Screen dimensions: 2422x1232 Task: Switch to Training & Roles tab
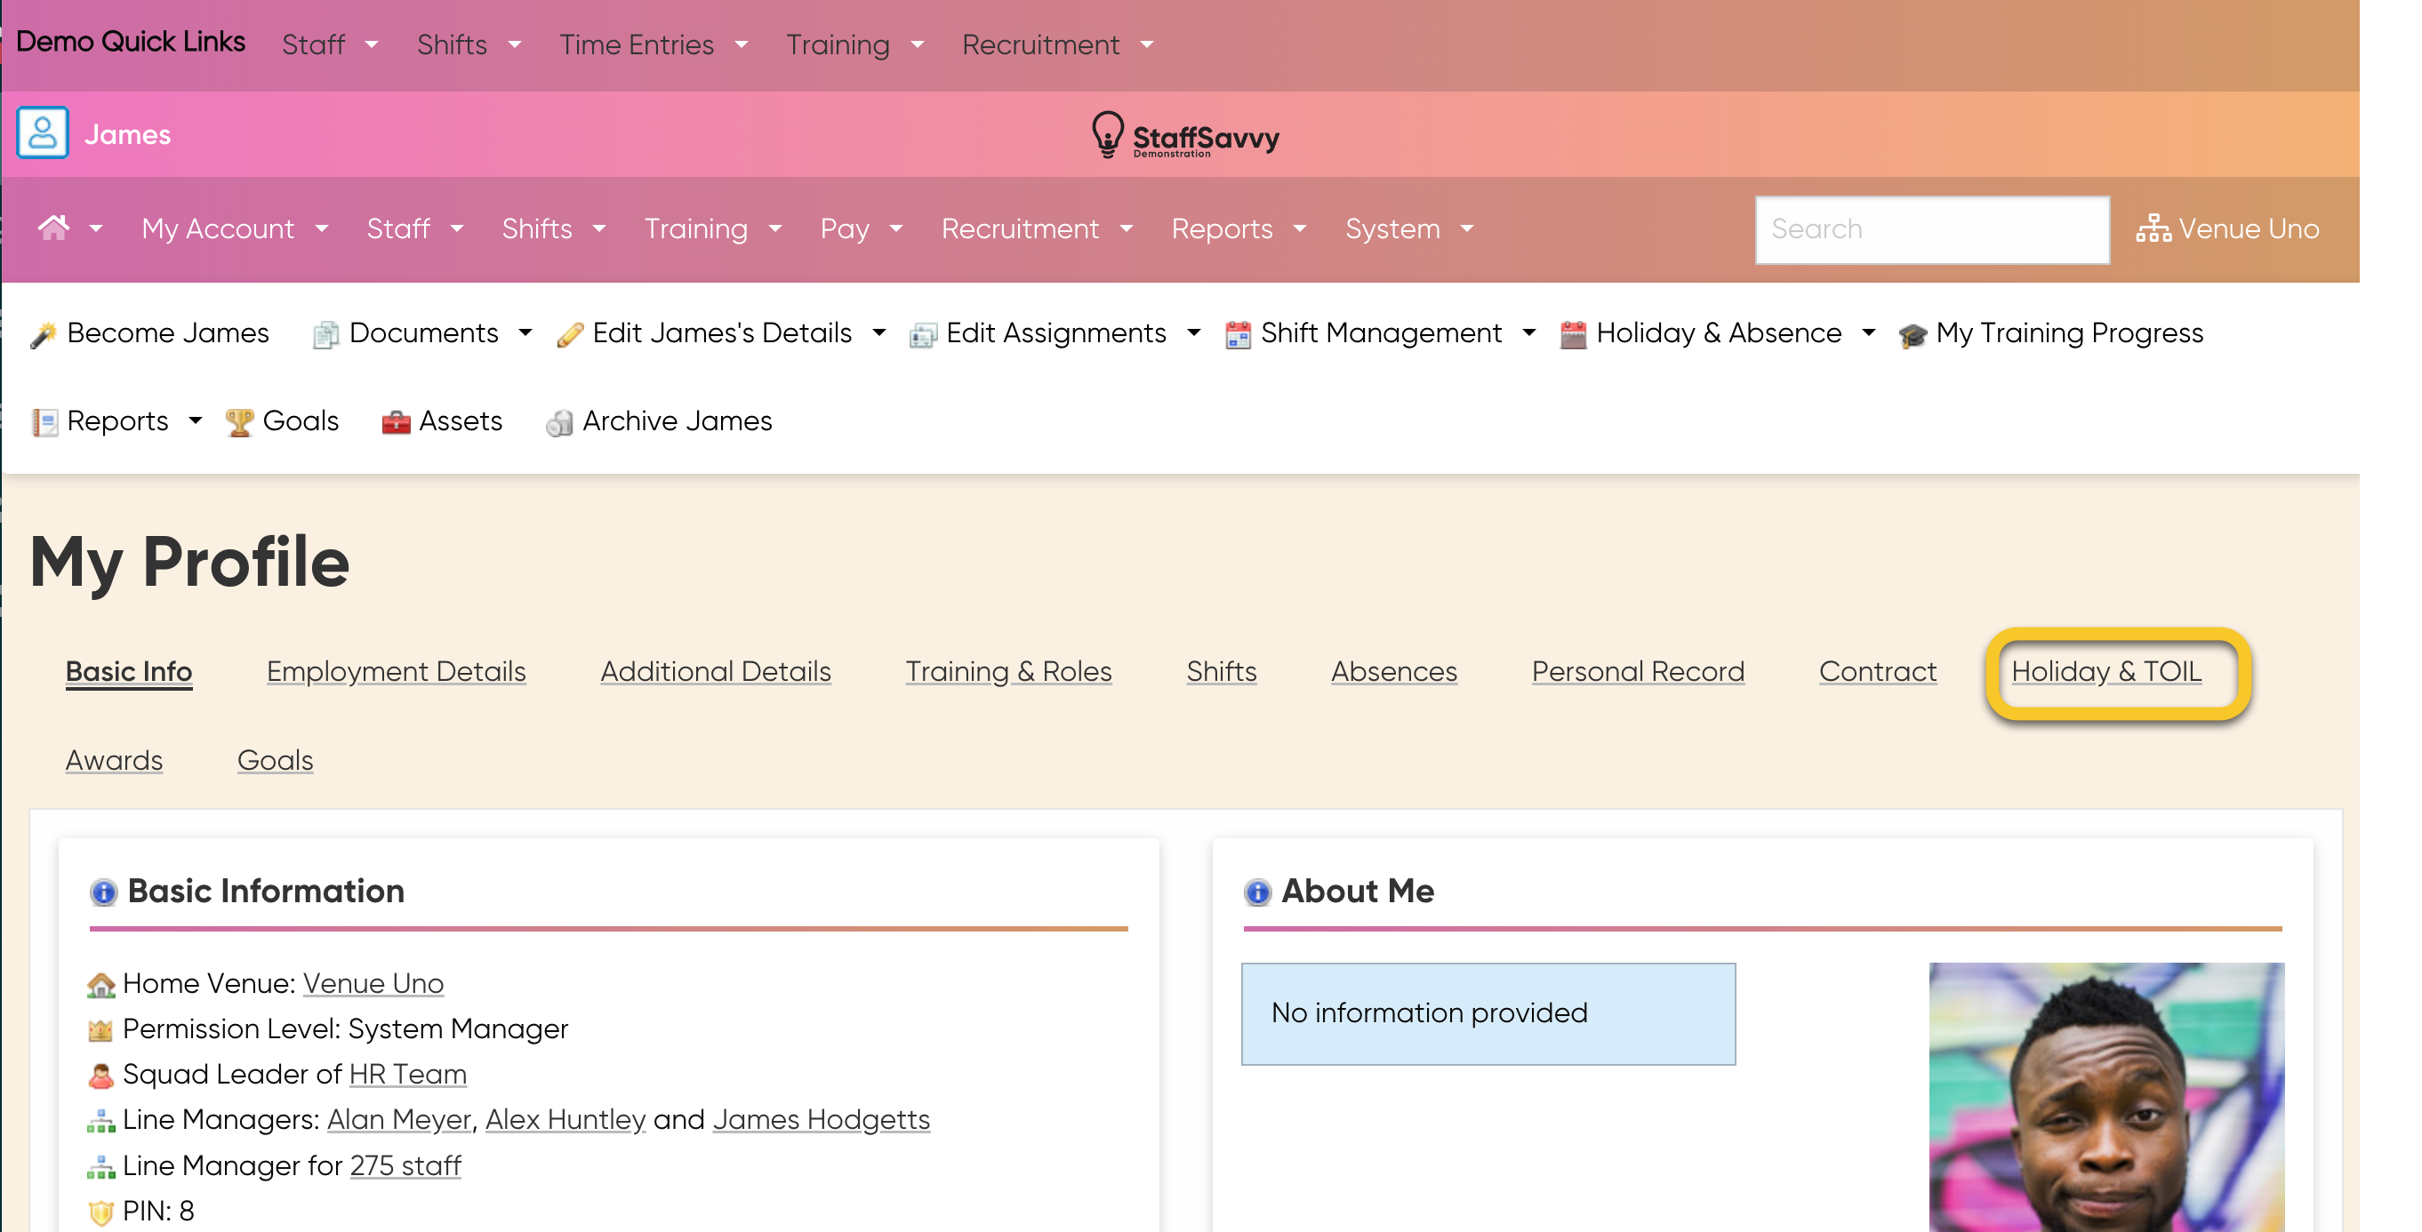click(1008, 671)
